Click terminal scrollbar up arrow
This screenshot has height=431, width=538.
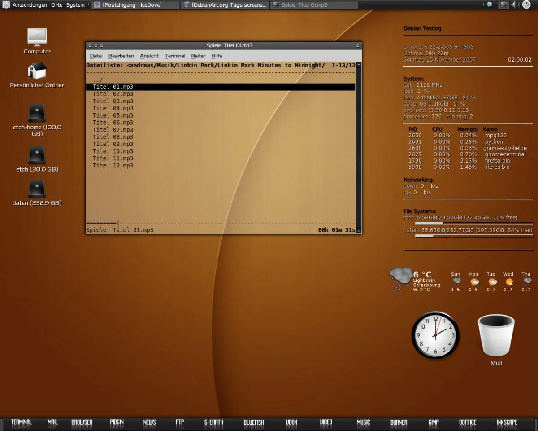point(359,65)
